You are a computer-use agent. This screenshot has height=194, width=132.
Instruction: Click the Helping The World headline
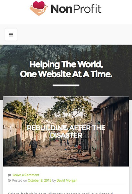click(66, 64)
